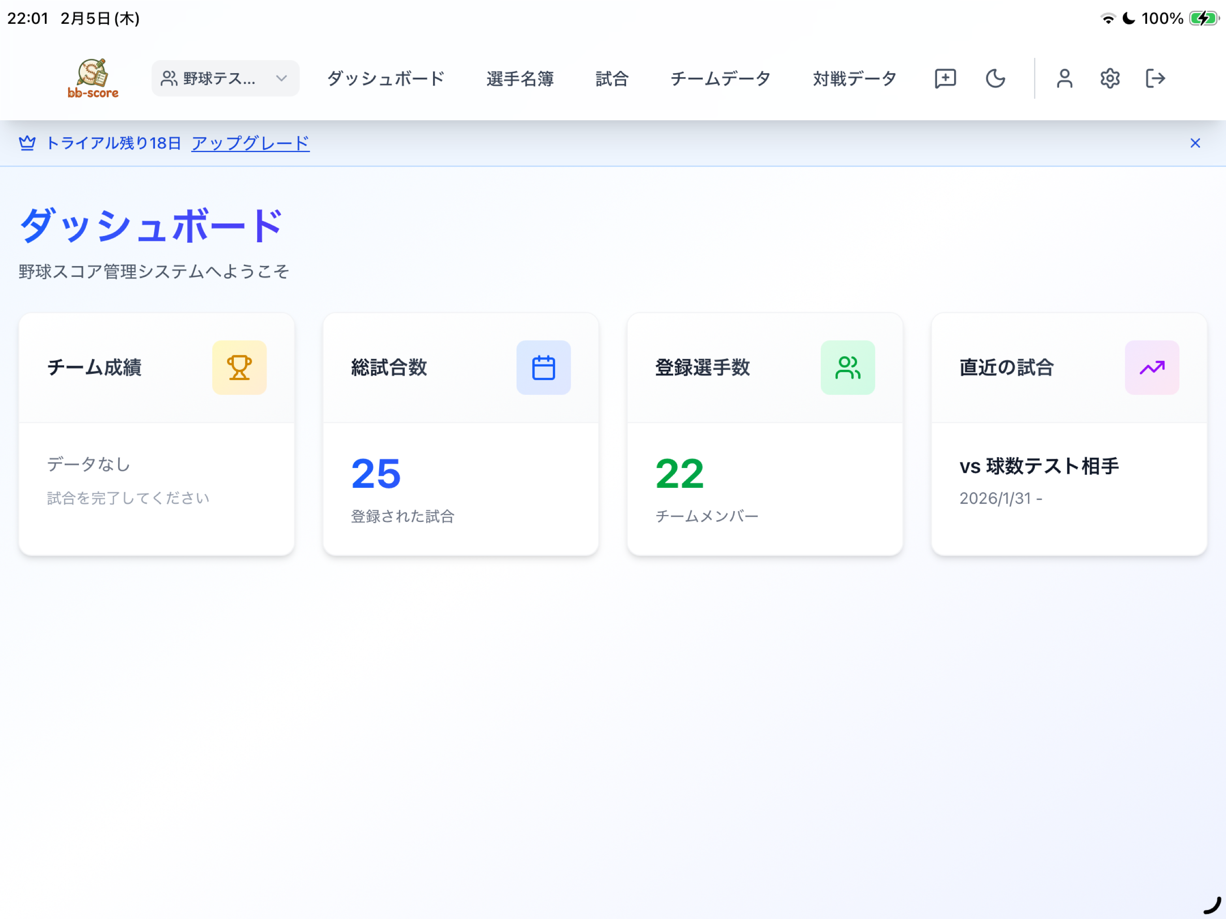This screenshot has height=919, width=1226.
Task: Click トライアル残り18日 text
Action: tap(114, 143)
